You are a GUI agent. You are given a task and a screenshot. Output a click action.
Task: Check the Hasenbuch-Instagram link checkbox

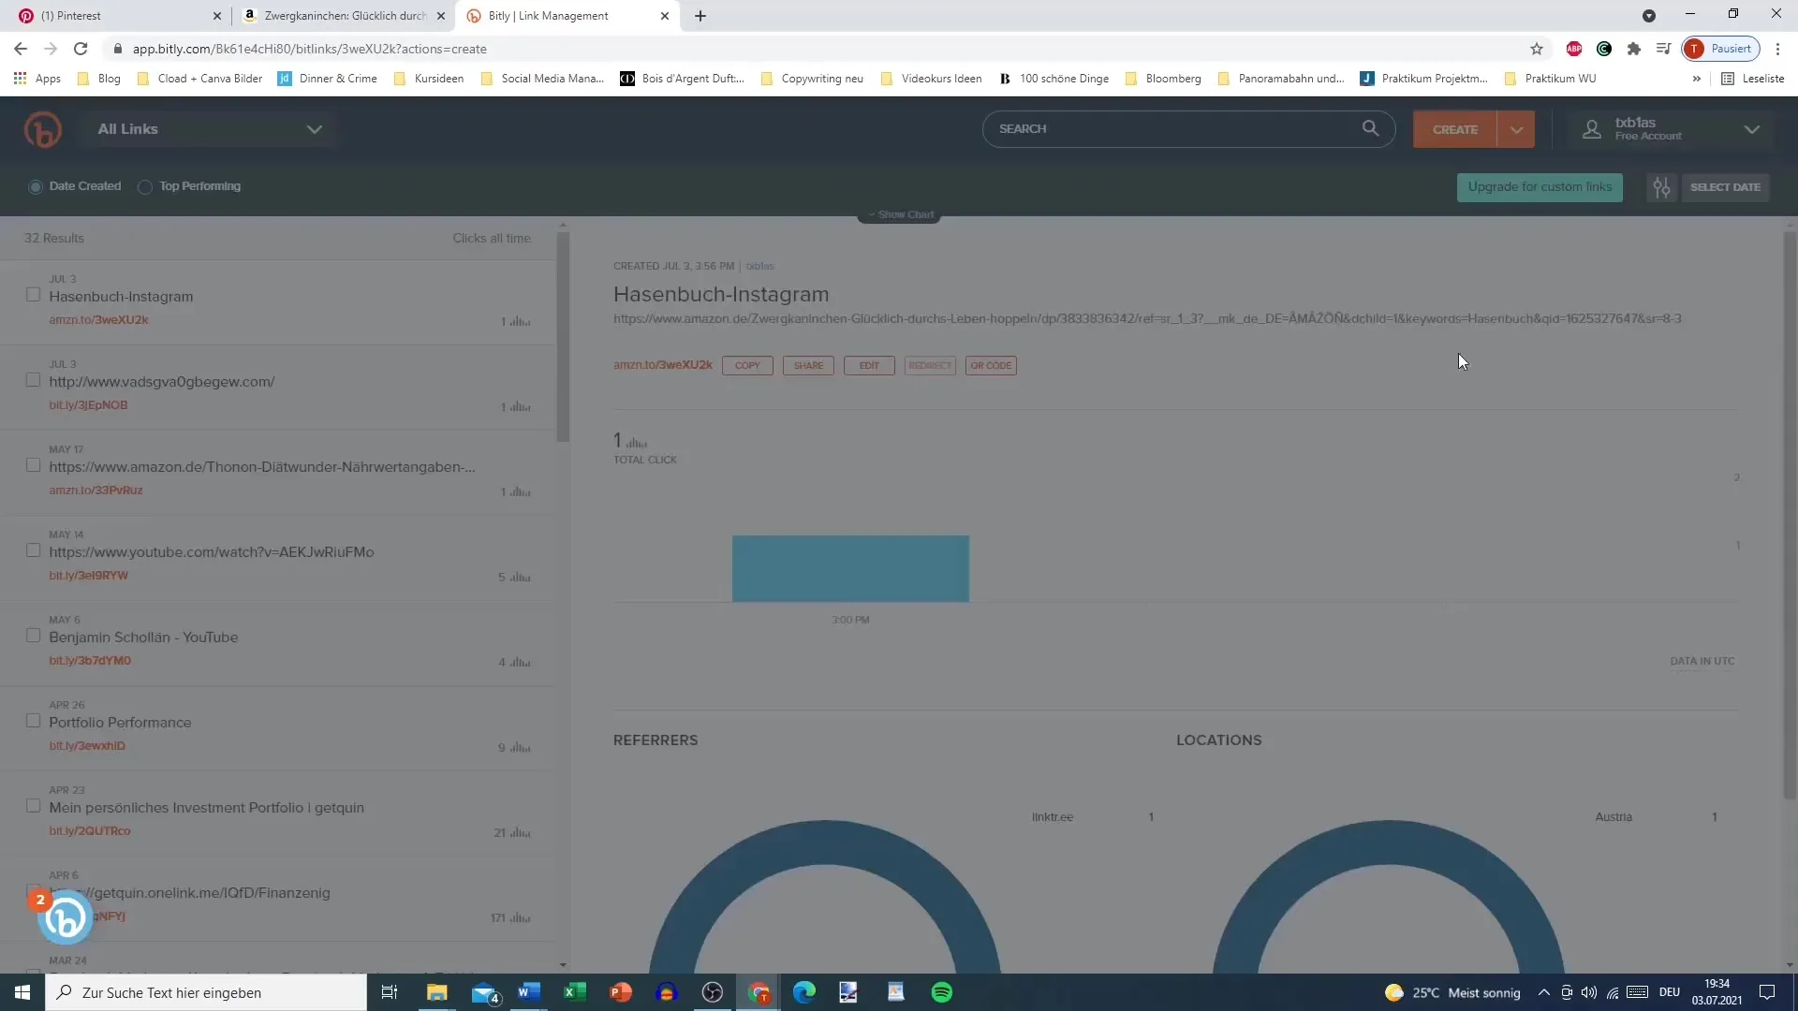[33, 295]
